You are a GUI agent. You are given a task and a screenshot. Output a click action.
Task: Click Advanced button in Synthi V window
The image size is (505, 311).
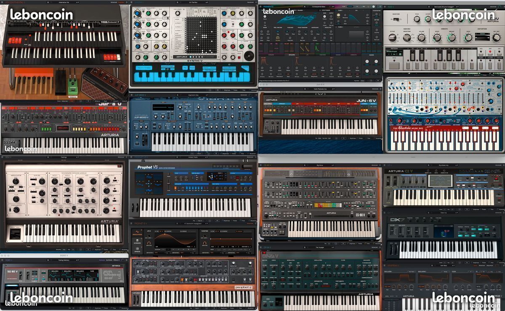250,2
